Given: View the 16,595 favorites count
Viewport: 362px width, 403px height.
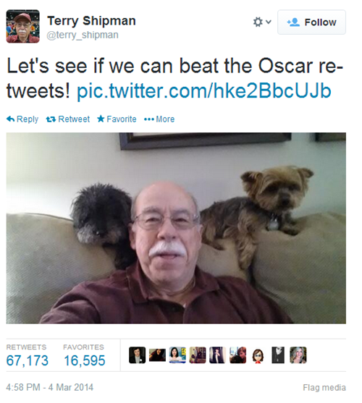Looking at the screenshot, I should pos(84,360).
